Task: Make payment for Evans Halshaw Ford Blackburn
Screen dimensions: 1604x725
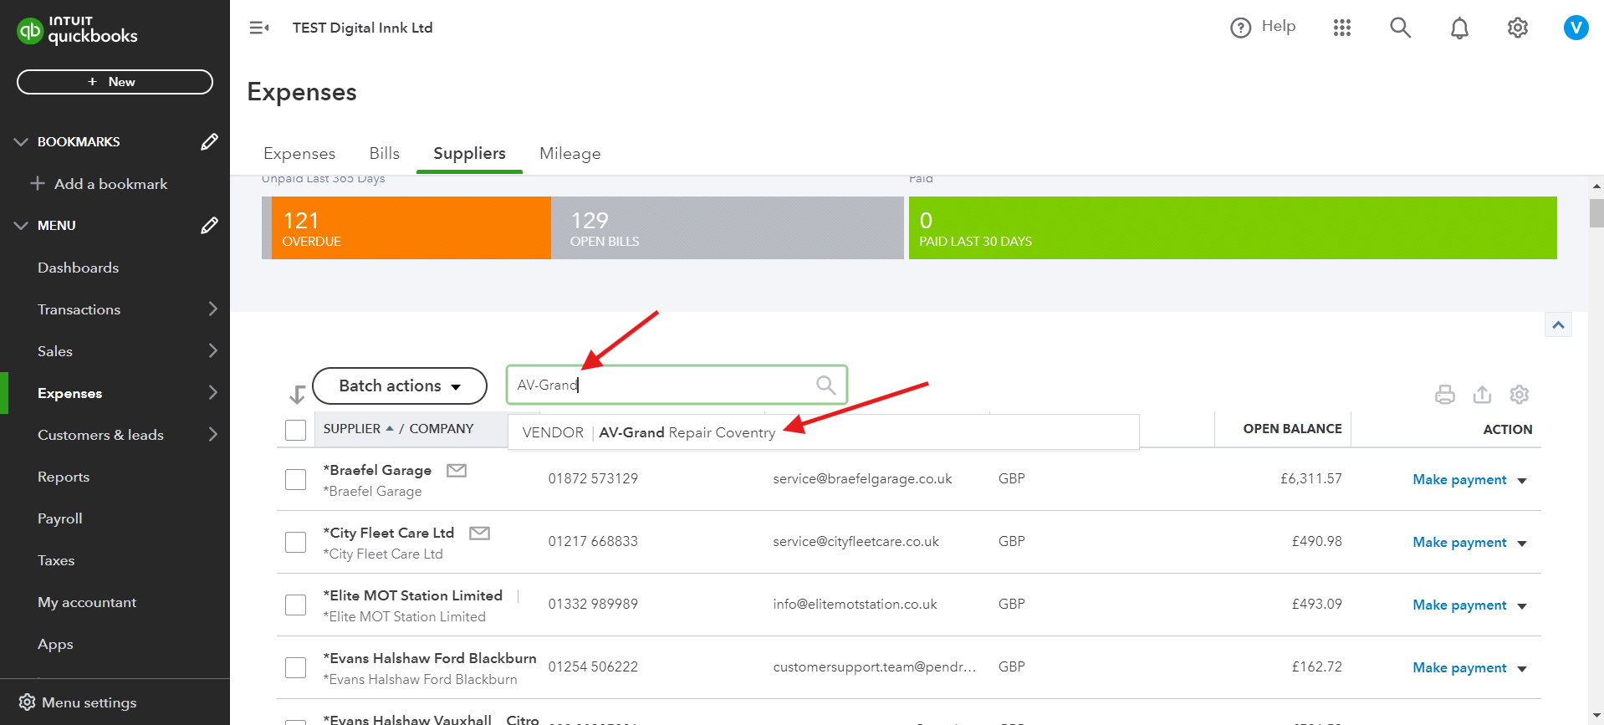Action: 1459,668
